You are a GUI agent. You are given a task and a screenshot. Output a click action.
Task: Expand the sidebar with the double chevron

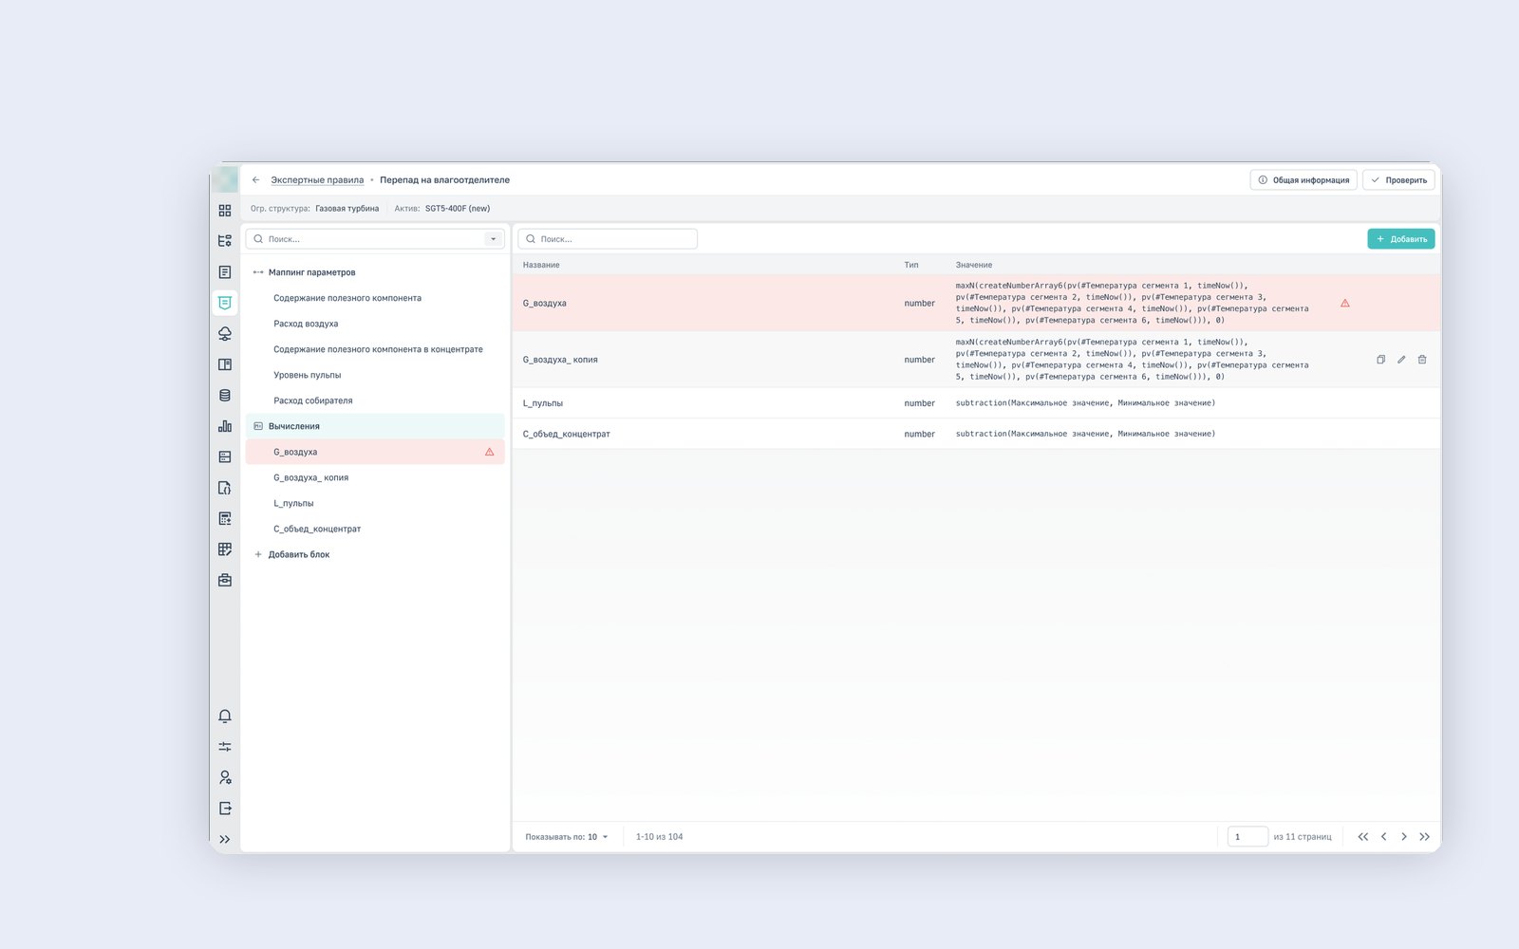(225, 839)
